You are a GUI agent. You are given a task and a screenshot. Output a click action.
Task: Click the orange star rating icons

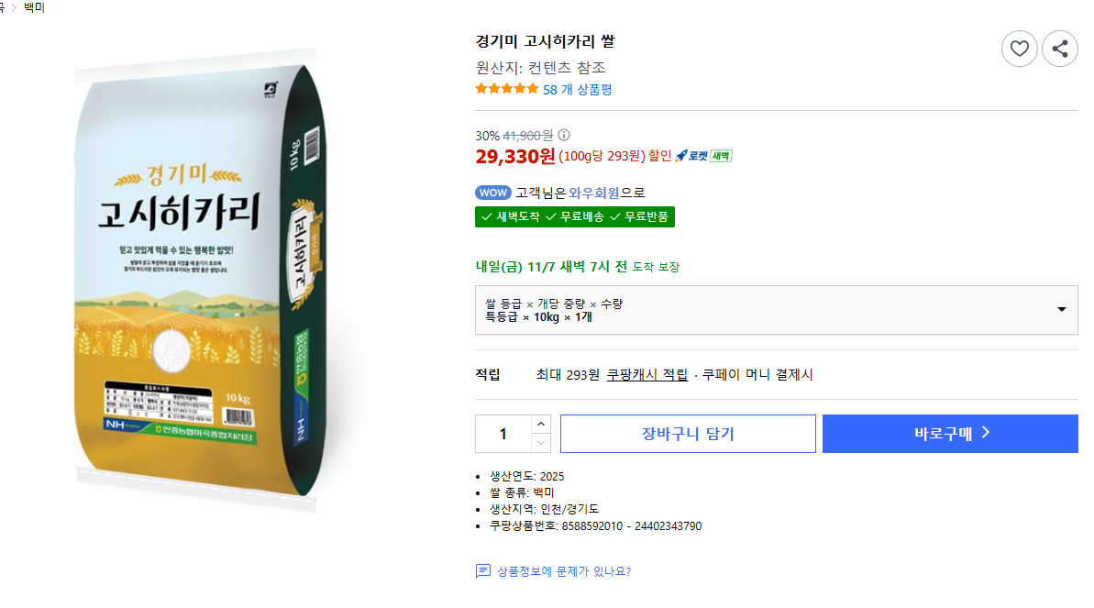coord(507,89)
